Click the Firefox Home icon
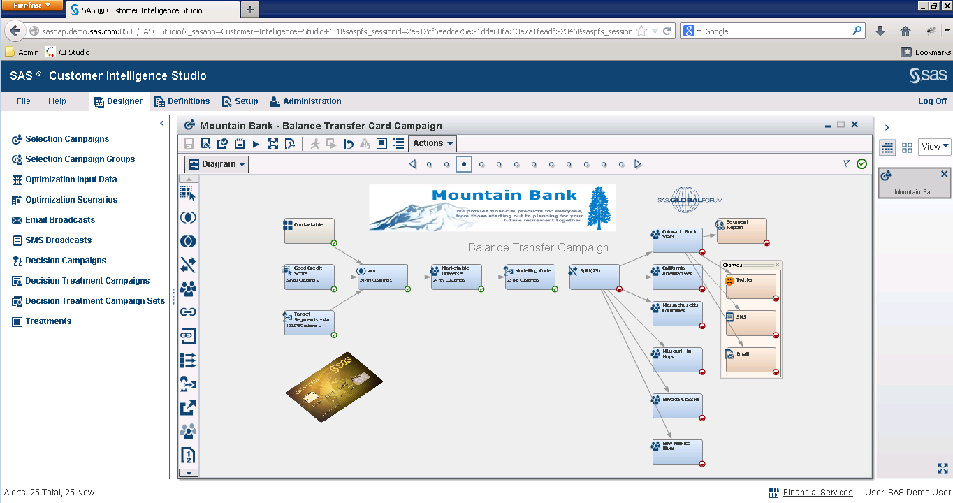Screen dimensions: 953x503 pos(905,31)
